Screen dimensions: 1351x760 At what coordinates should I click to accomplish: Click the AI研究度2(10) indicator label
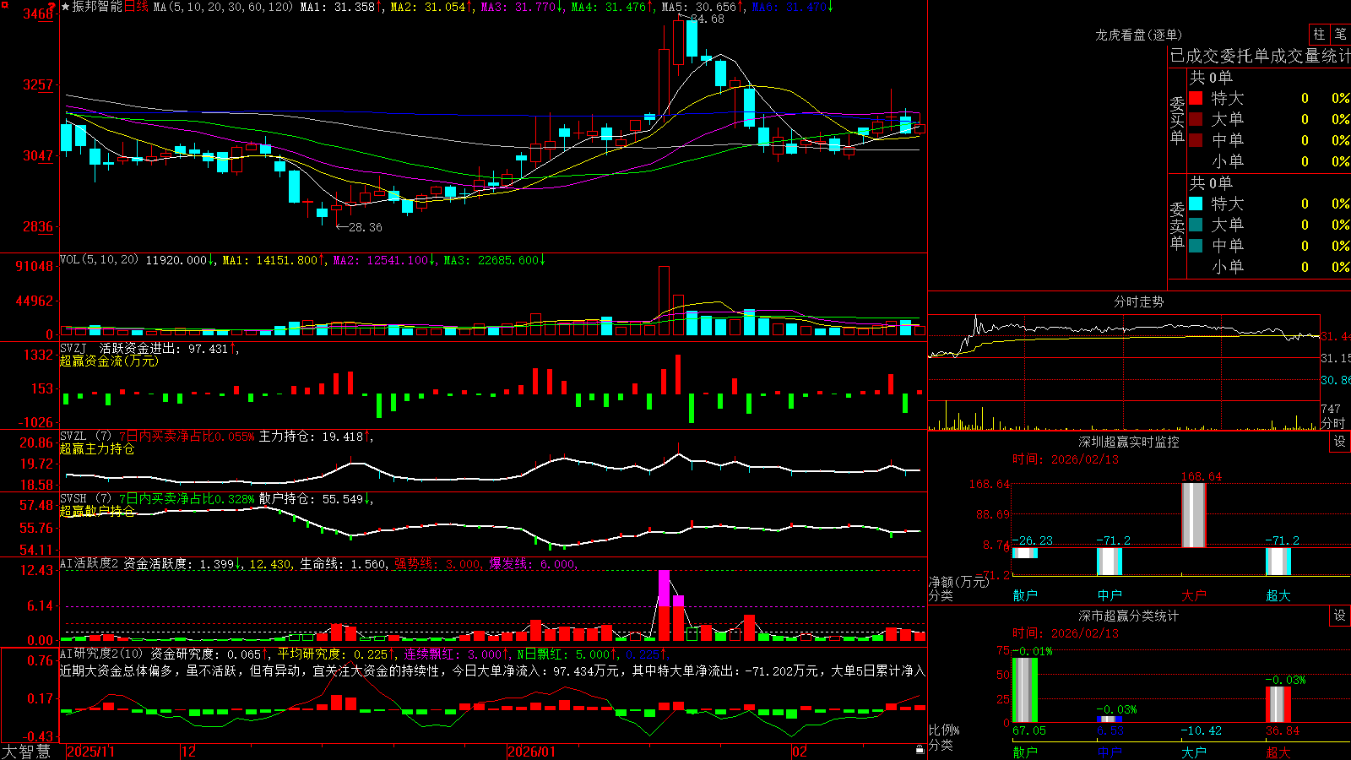tap(101, 654)
